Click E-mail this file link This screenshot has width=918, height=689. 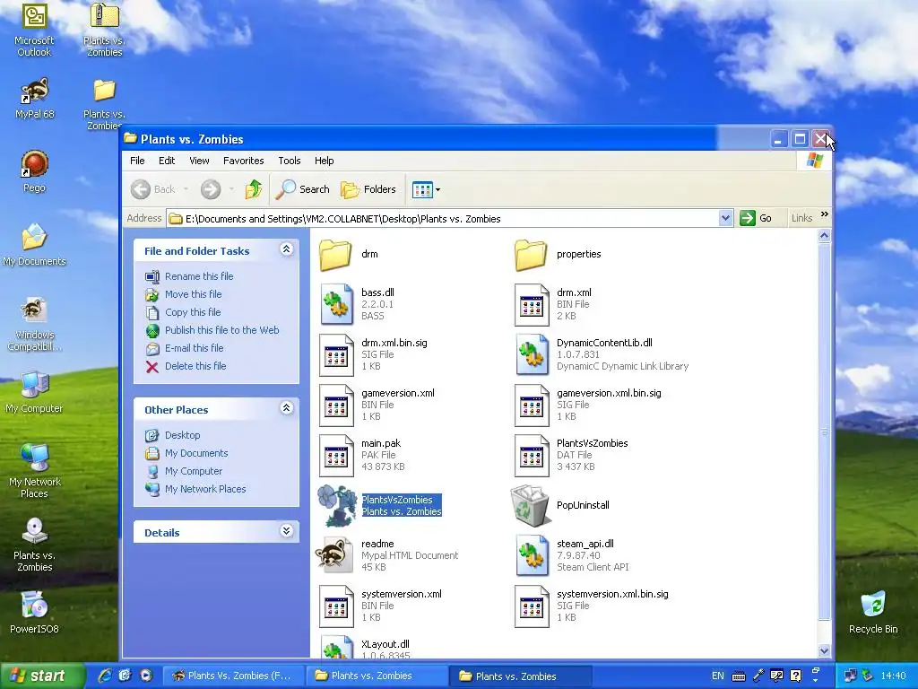tap(195, 348)
